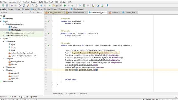Navigate back with blue arrow icon
The width and height of the screenshot is (178, 100).
[41, 6]
